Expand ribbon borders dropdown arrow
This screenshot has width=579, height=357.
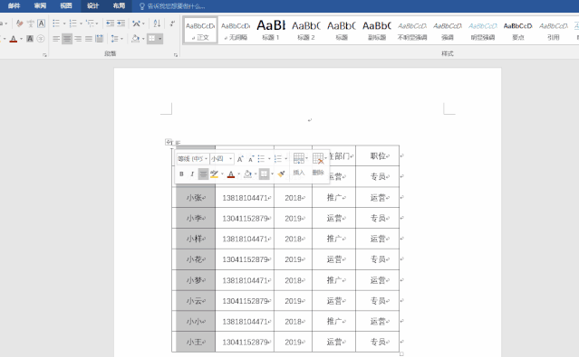[x=159, y=38]
